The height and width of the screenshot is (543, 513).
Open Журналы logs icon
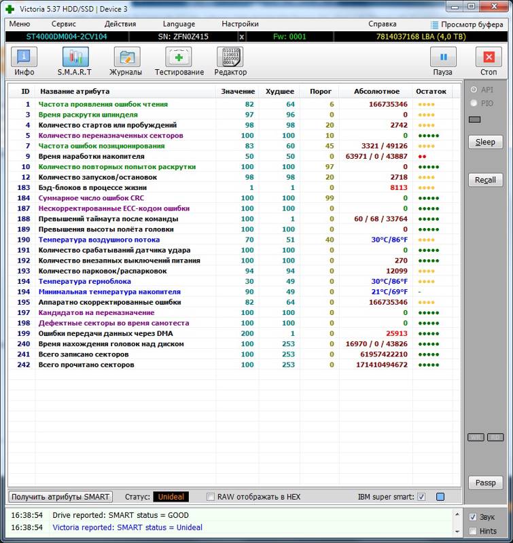(126, 61)
